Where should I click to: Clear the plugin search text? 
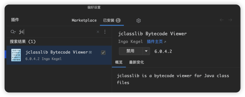(98, 32)
